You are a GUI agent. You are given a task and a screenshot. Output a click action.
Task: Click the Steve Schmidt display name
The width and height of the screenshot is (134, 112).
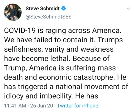[x=43, y=9]
